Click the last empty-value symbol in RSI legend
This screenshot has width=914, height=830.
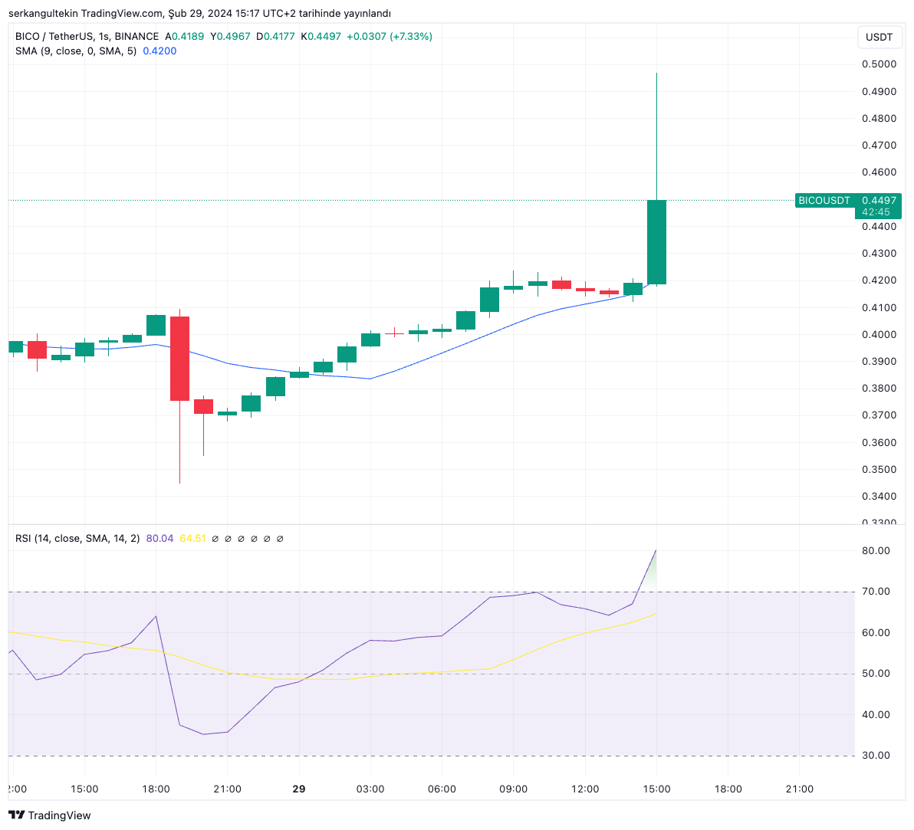point(280,539)
